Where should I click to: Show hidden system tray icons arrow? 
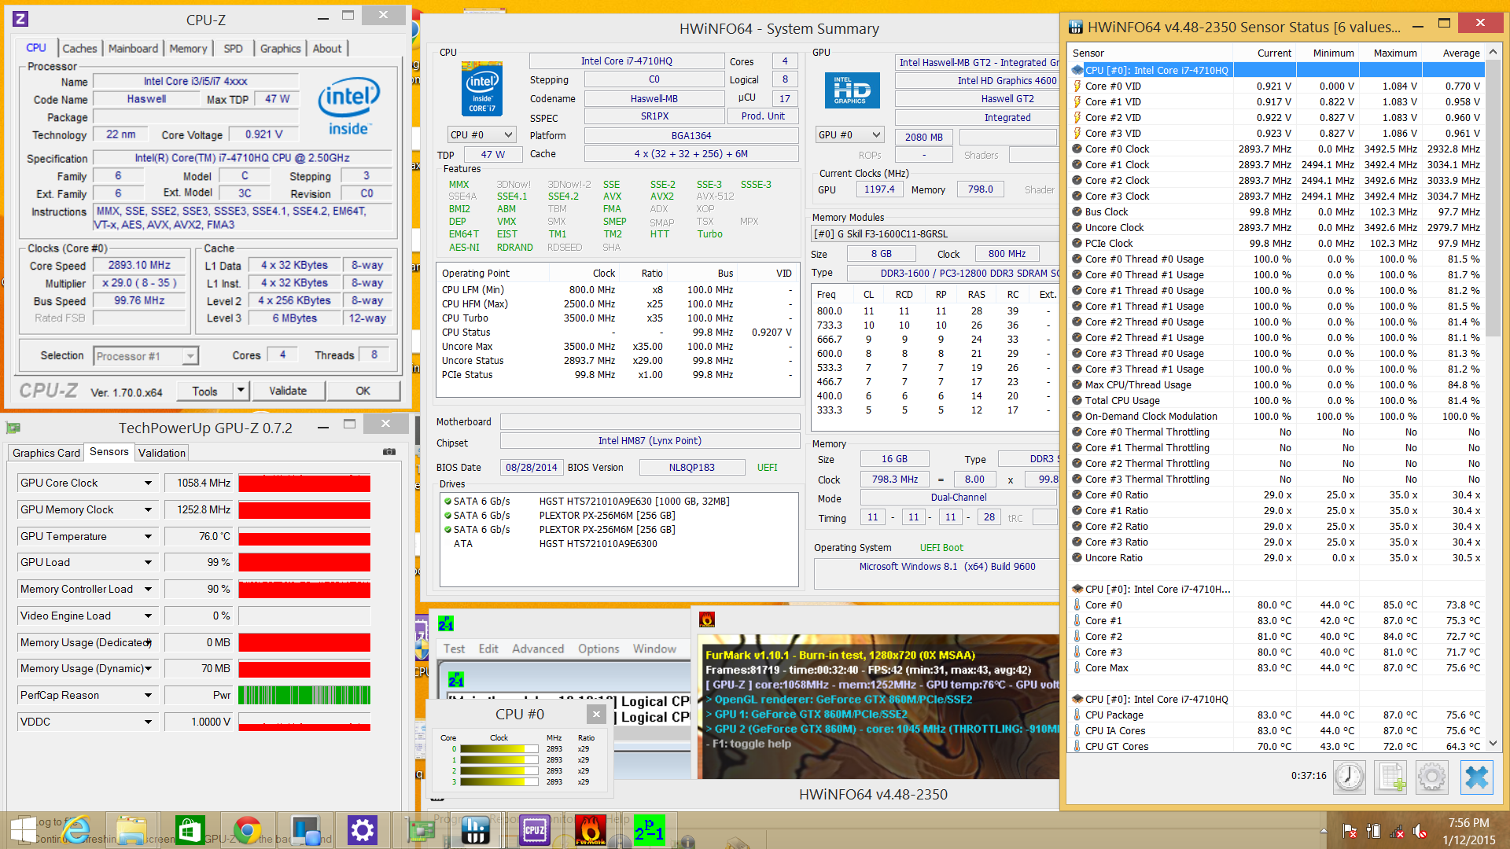(x=1324, y=831)
